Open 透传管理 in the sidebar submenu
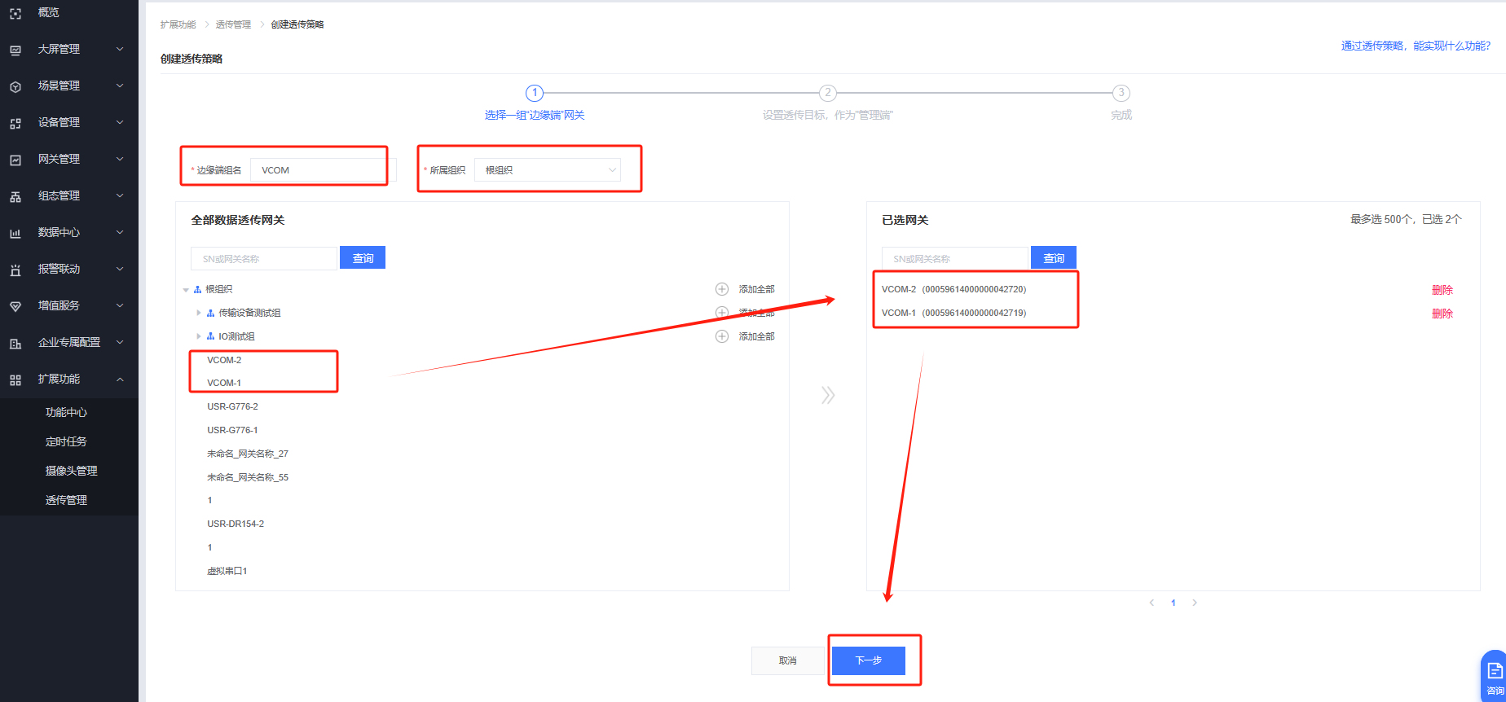Screen dimensions: 1506x702 (66, 500)
